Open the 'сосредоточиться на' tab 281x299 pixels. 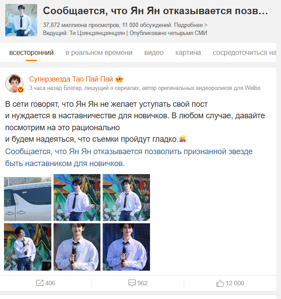(244, 53)
